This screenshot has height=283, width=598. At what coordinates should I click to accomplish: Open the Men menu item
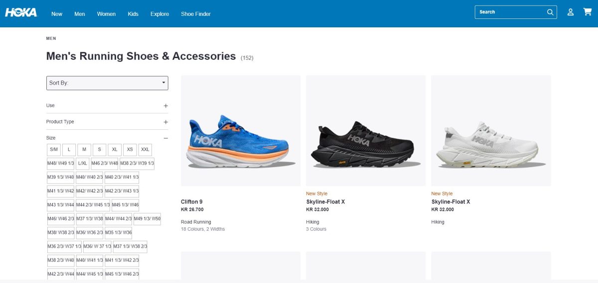click(80, 14)
